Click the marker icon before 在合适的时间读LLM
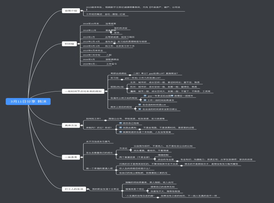The height and width of the screenshot is (203, 274). [x=140, y=105]
